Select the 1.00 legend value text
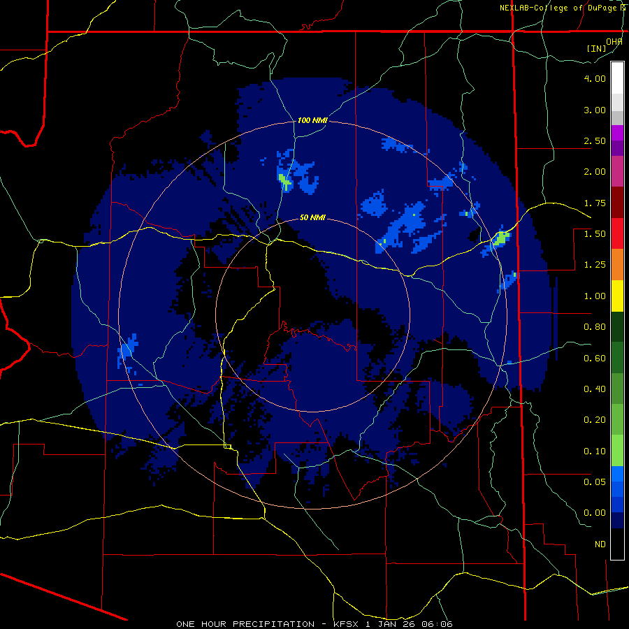Screen dimensions: 629x629 click(x=595, y=296)
